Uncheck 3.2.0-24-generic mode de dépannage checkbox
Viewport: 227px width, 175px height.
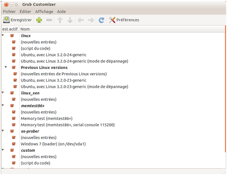(14, 61)
